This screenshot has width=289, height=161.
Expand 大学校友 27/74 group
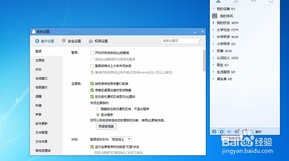click(x=214, y=30)
